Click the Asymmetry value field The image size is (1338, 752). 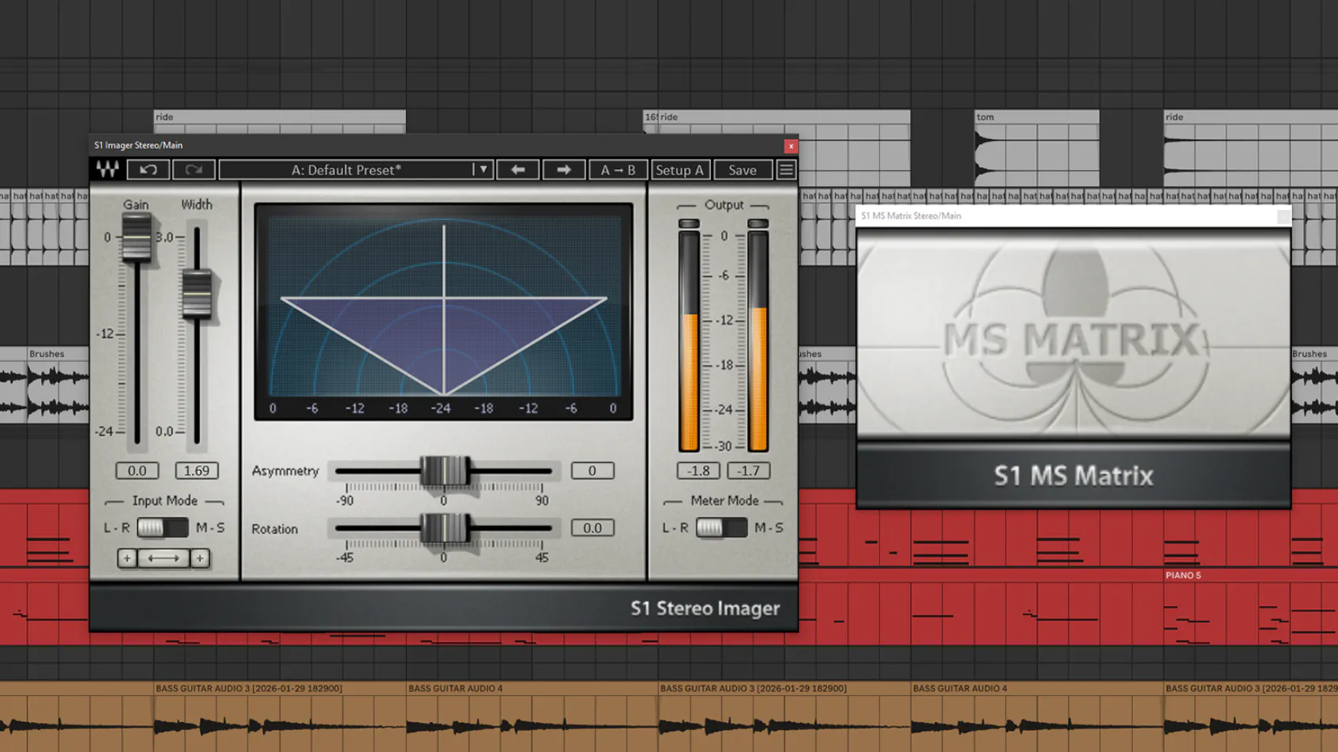point(592,471)
